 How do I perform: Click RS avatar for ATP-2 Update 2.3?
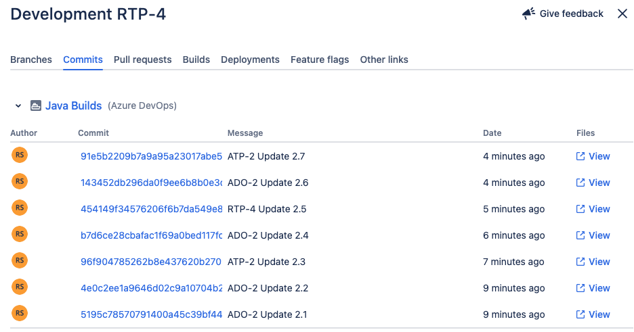(x=20, y=261)
